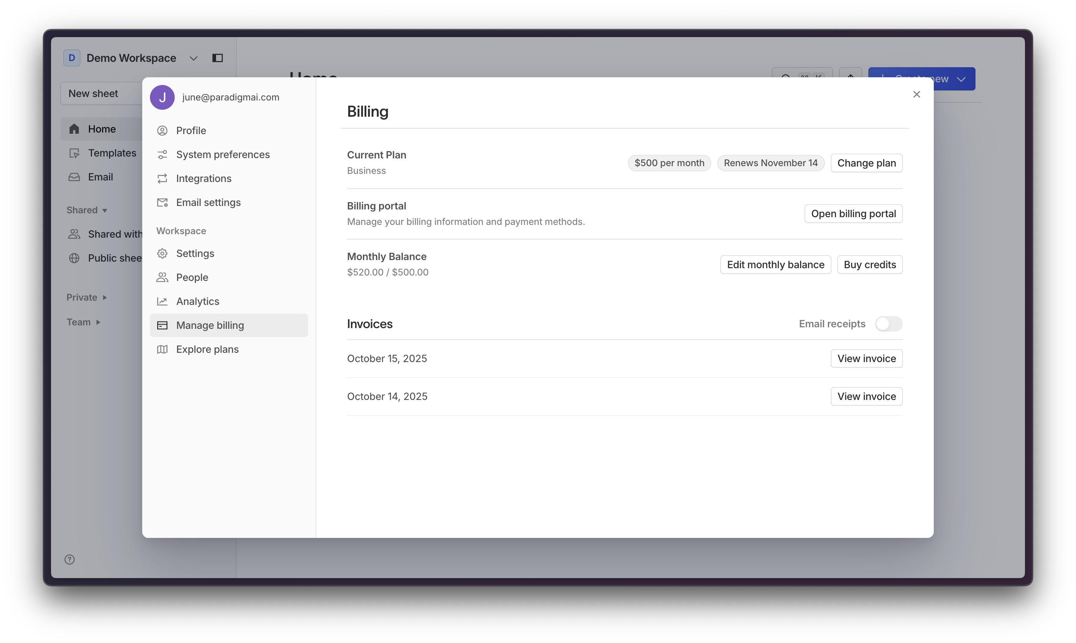Click the Analytics chart icon

pyautogui.click(x=162, y=301)
